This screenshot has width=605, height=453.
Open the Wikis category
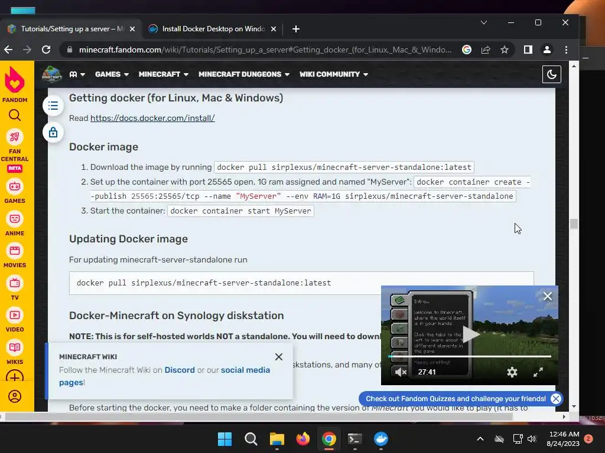(15, 353)
